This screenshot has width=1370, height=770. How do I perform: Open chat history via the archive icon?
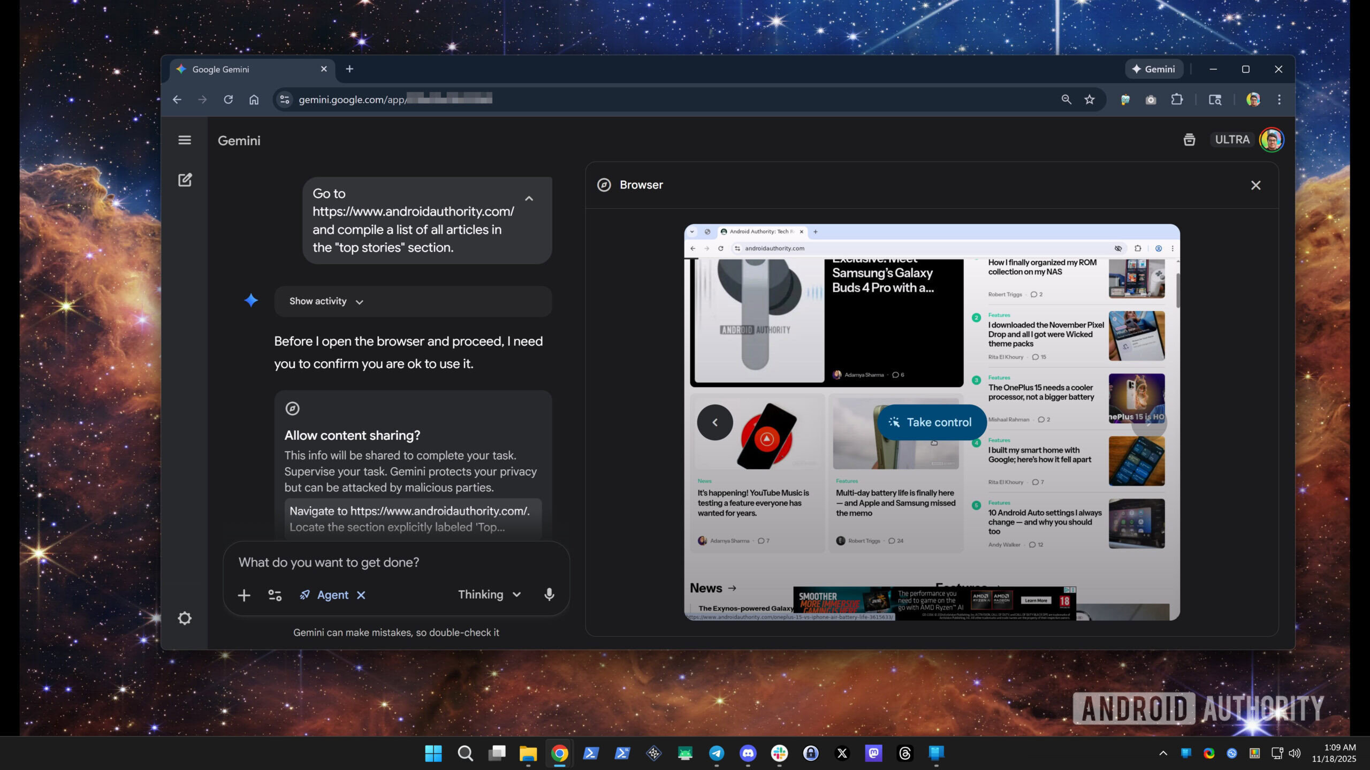click(1189, 140)
